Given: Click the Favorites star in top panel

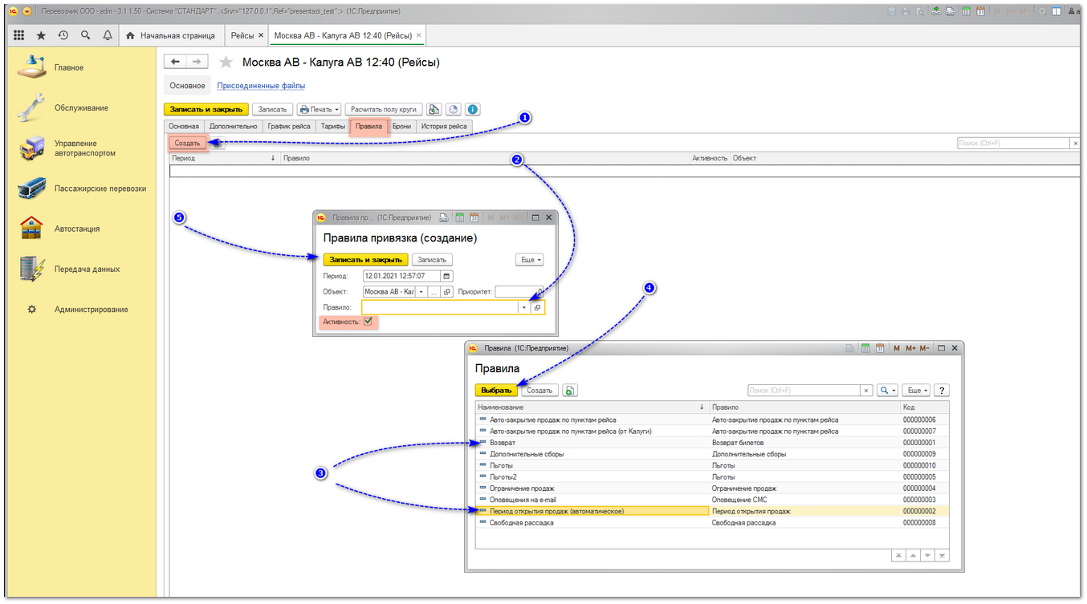Looking at the screenshot, I should (x=41, y=35).
